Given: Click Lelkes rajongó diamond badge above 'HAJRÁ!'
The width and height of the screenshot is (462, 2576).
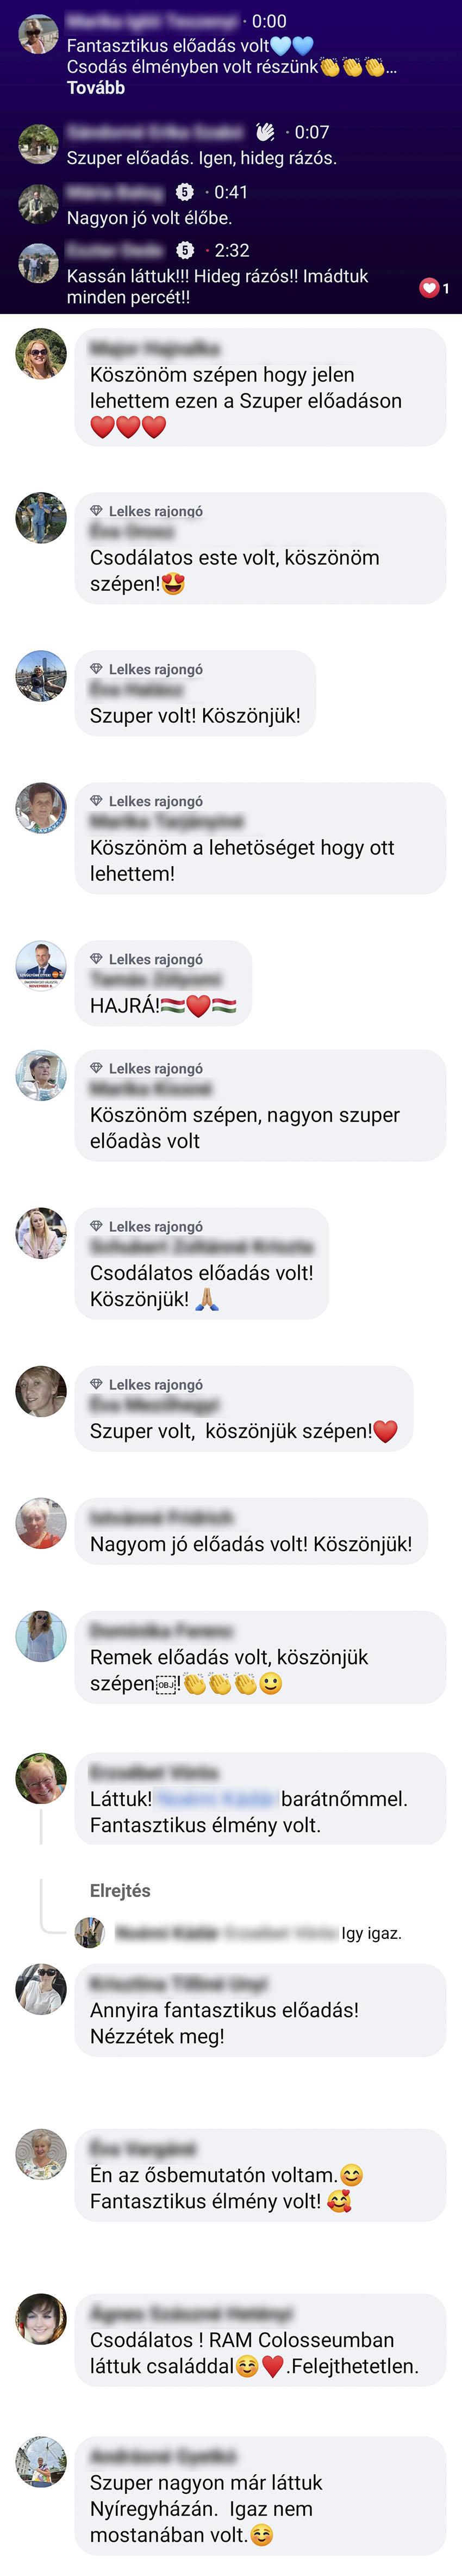Looking at the screenshot, I should click(146, 959).
